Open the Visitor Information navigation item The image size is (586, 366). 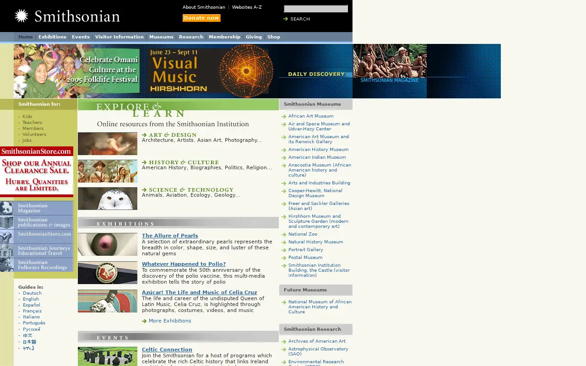click(x=119, y=37)
